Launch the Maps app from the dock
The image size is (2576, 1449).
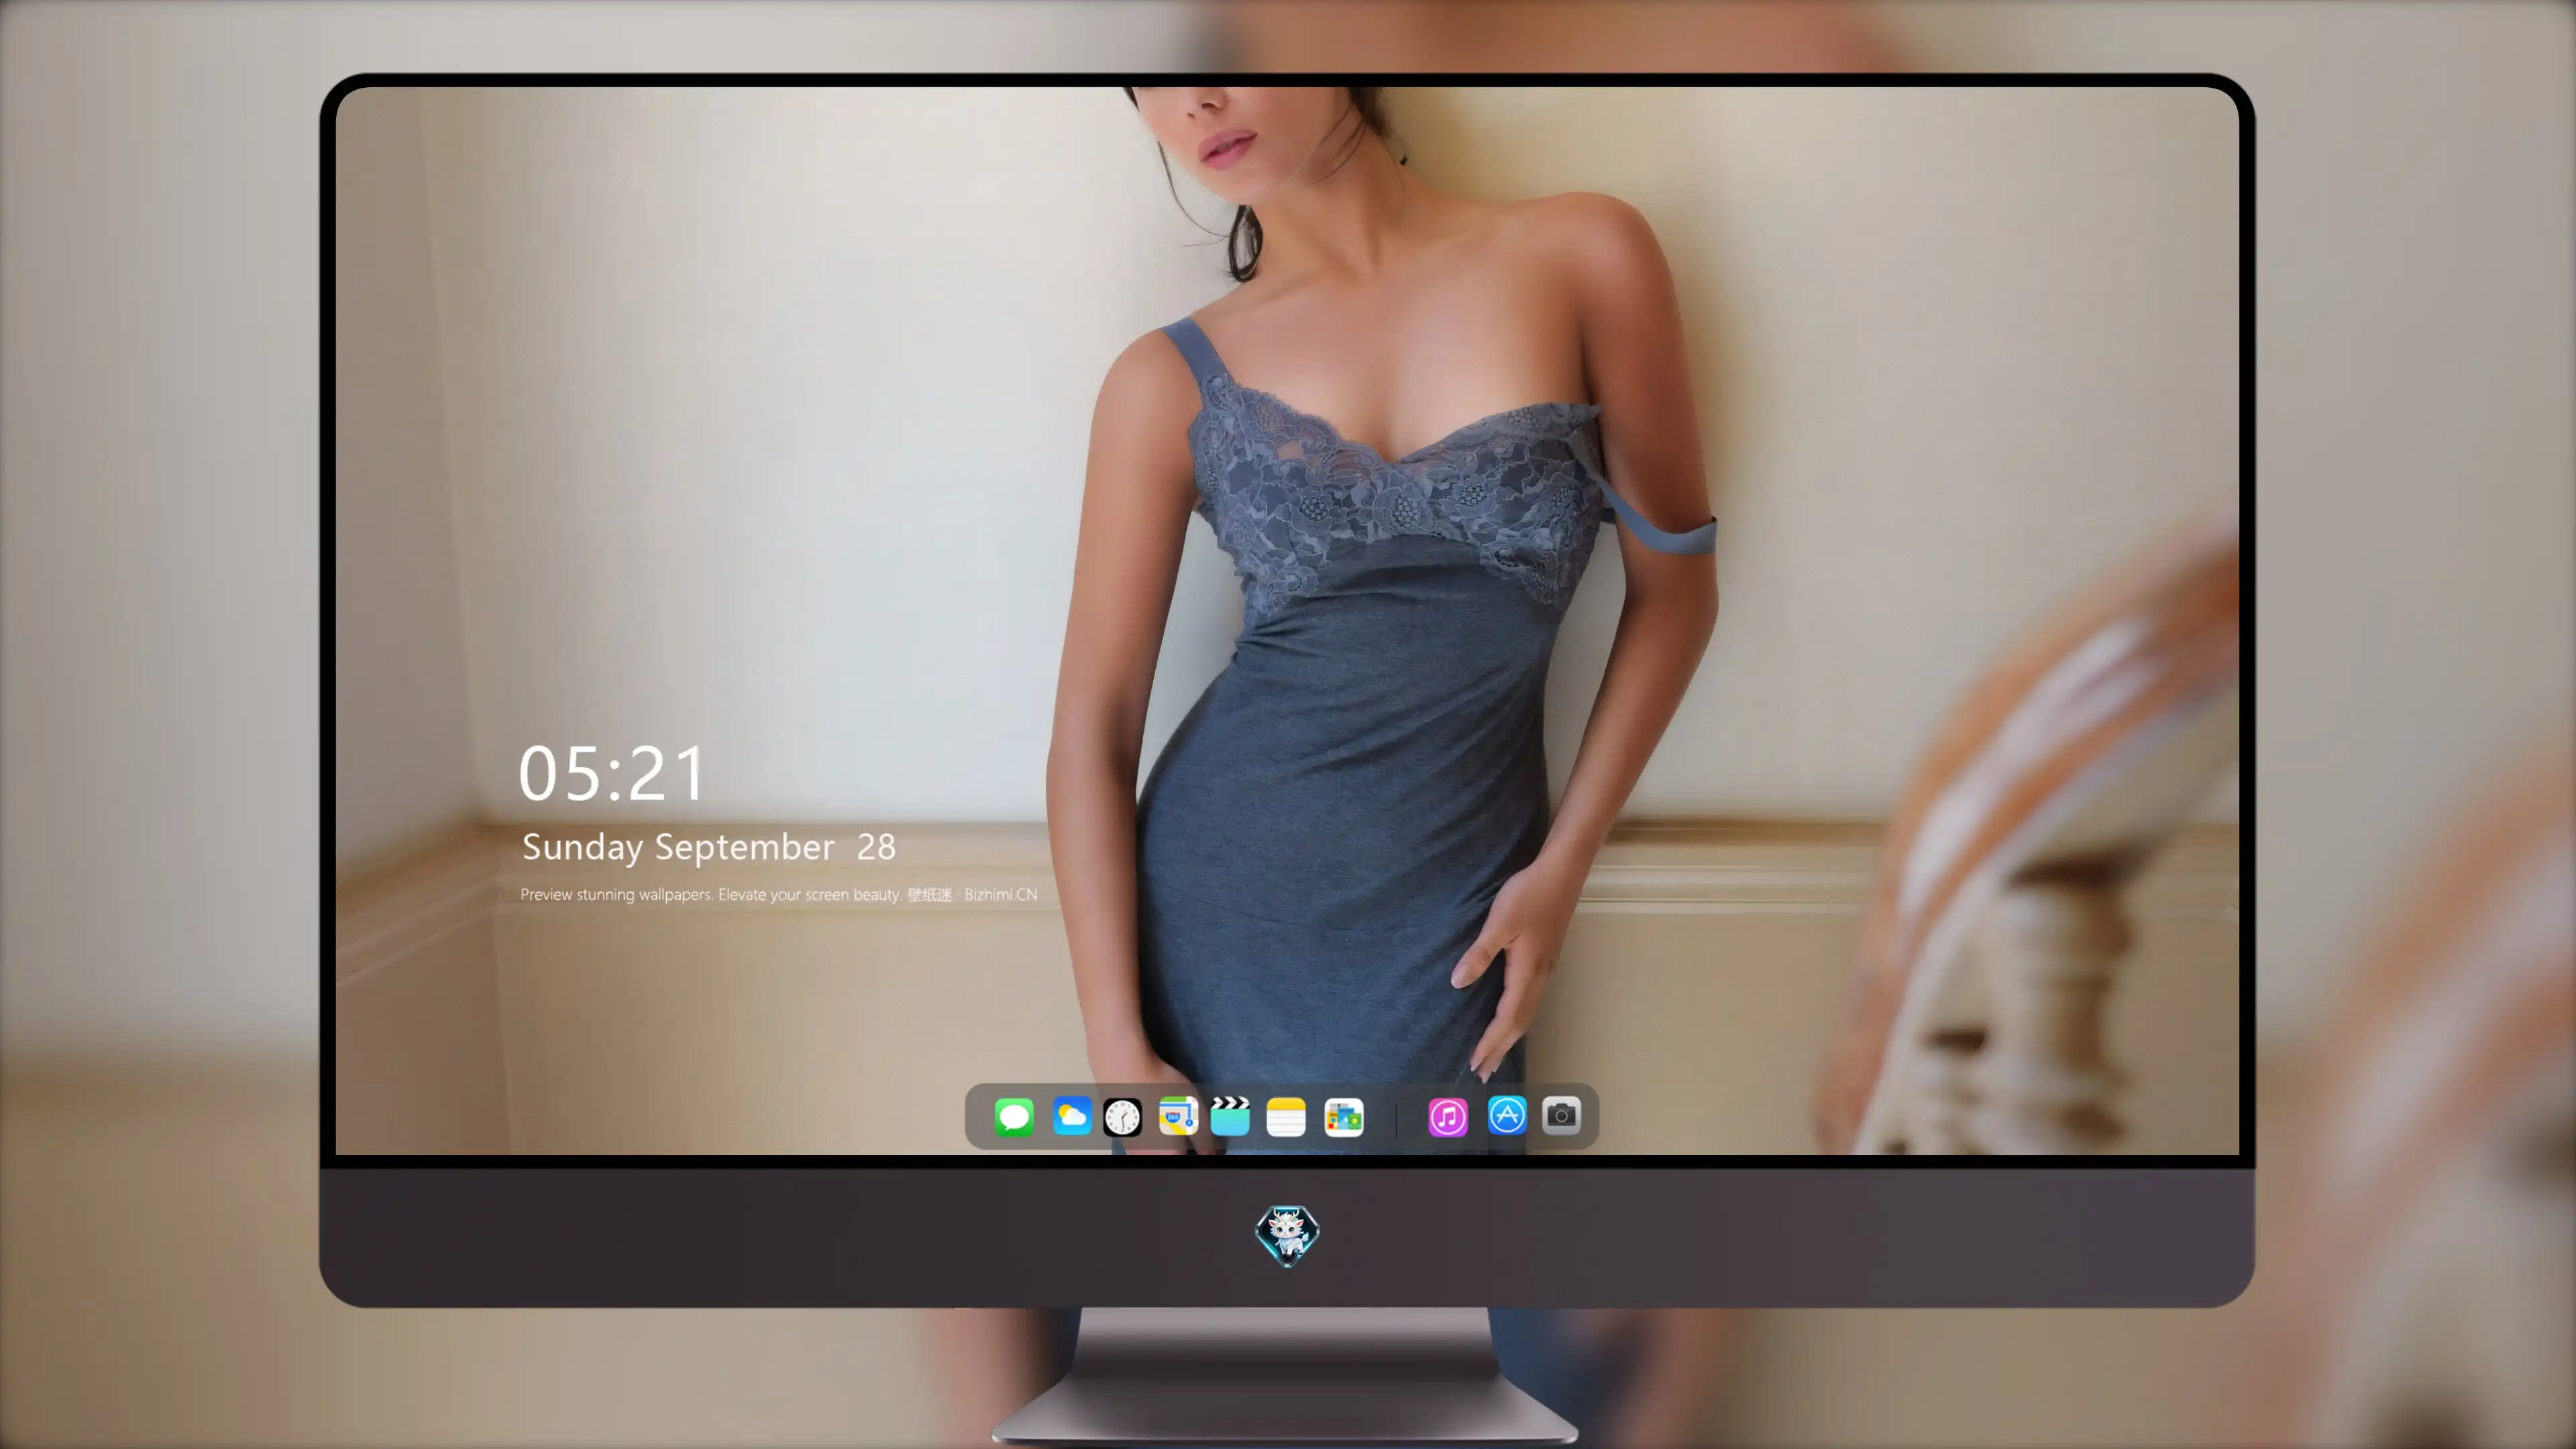point(1178,1116)
